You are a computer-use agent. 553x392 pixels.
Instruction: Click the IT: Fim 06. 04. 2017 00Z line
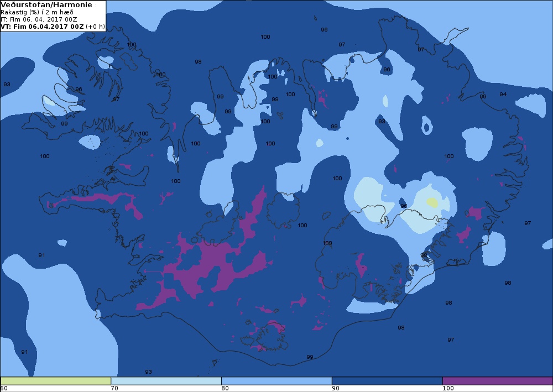pos(39,19)
